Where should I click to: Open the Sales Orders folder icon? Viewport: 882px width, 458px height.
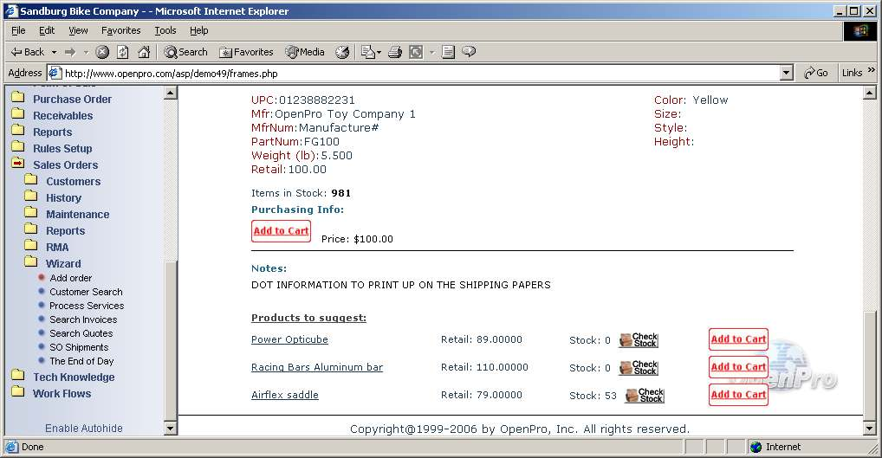coord(17,164)
